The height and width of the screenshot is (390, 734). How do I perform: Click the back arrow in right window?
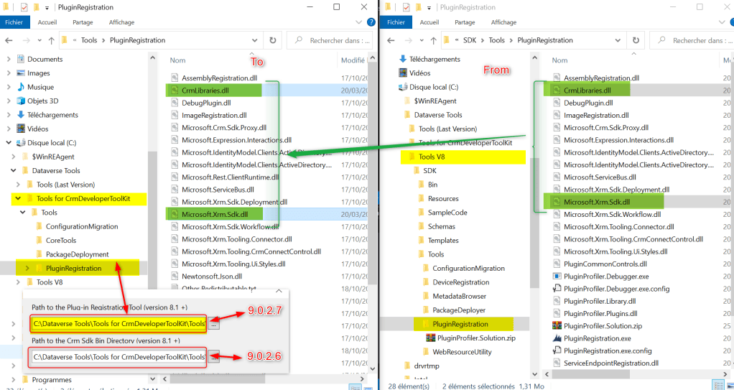390,40
